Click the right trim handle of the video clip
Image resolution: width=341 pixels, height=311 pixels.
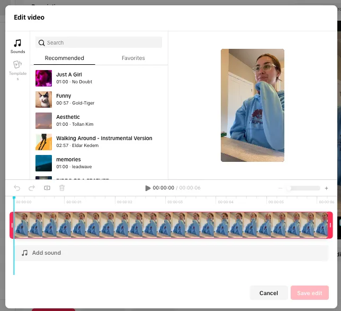(330, 225)
